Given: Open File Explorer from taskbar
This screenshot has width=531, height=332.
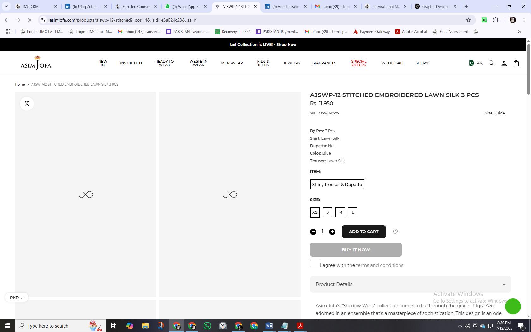Looking at the screenshot, I should pos(145,326).
